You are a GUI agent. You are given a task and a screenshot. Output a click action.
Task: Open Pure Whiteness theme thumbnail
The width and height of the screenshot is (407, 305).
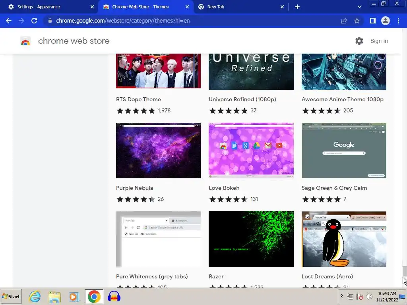pyautogui.click(x=158, y=239)
